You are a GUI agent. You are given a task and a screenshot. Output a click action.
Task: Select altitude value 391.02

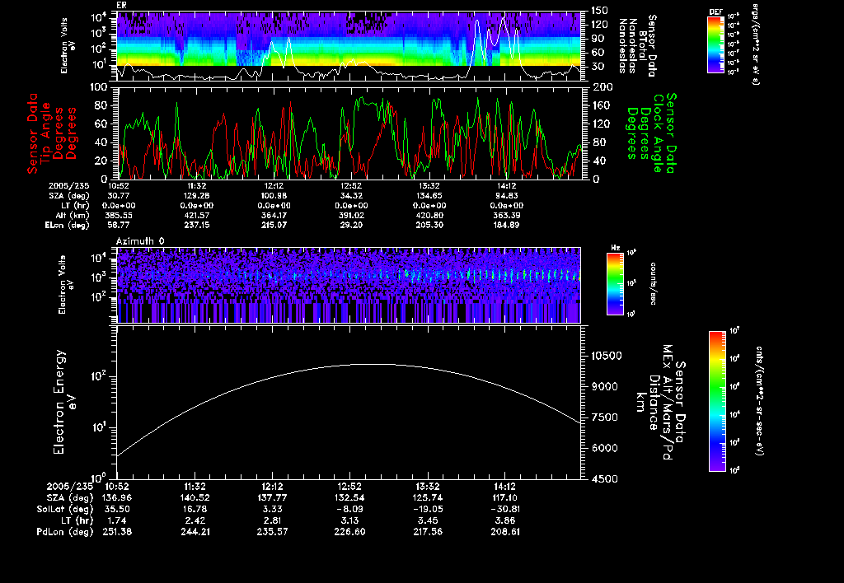351,215
